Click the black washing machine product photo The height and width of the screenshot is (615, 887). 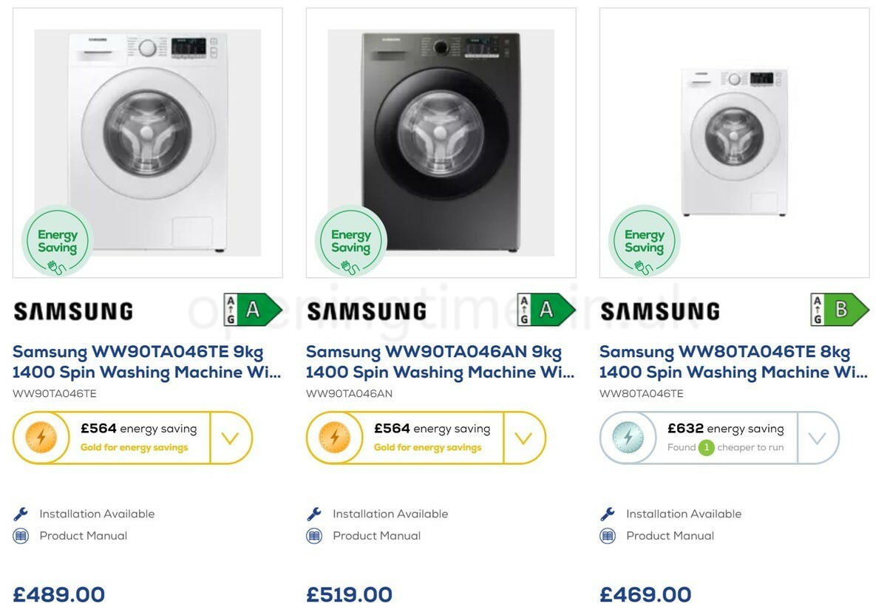pyautogui.click(x=440, y=140)
